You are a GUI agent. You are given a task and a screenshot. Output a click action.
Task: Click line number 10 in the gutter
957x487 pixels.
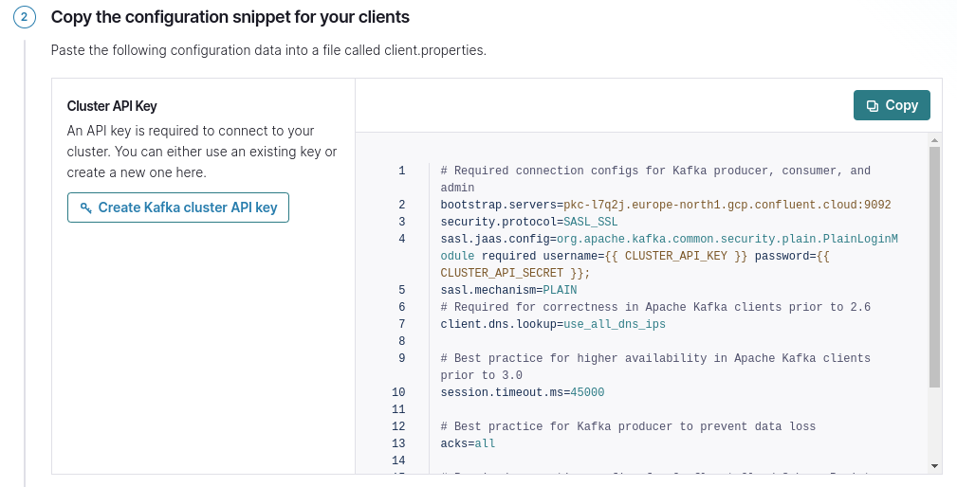tap(398, 392)
